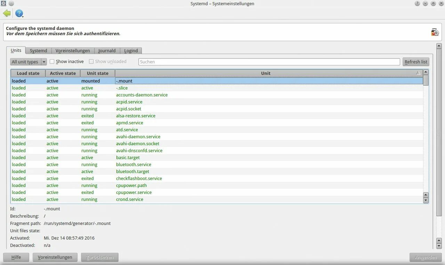The height and width of the screenshot is (265, 445).
Task: Click the unit list scrollbar thumb
Action: 426,80
